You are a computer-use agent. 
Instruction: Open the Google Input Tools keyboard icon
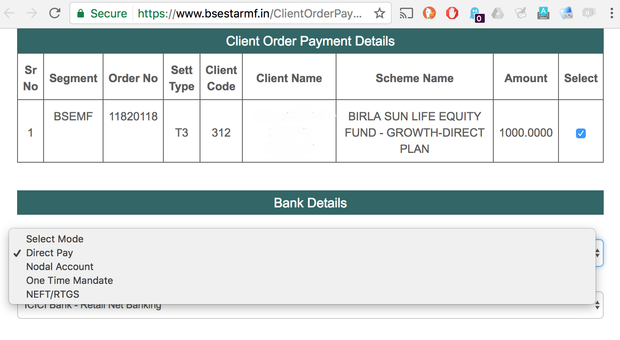click(543, 13)
